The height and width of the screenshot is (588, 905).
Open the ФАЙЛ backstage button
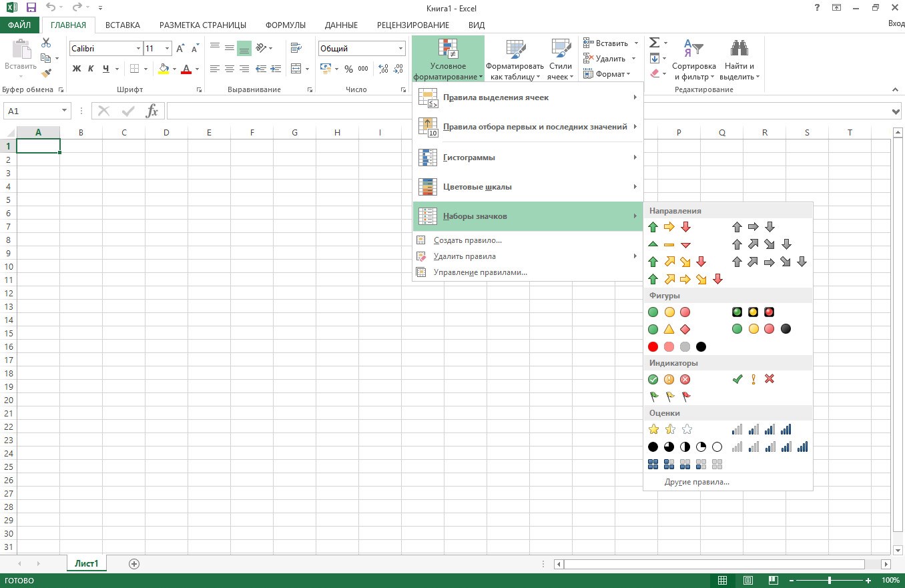click(x=20, y=25)
